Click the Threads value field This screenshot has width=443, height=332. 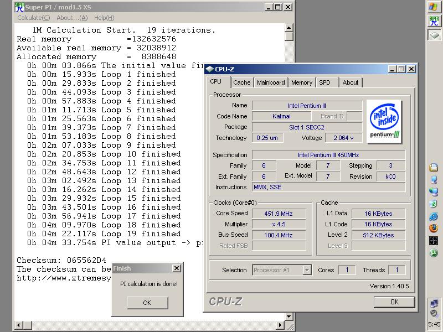tap(396, 270)
